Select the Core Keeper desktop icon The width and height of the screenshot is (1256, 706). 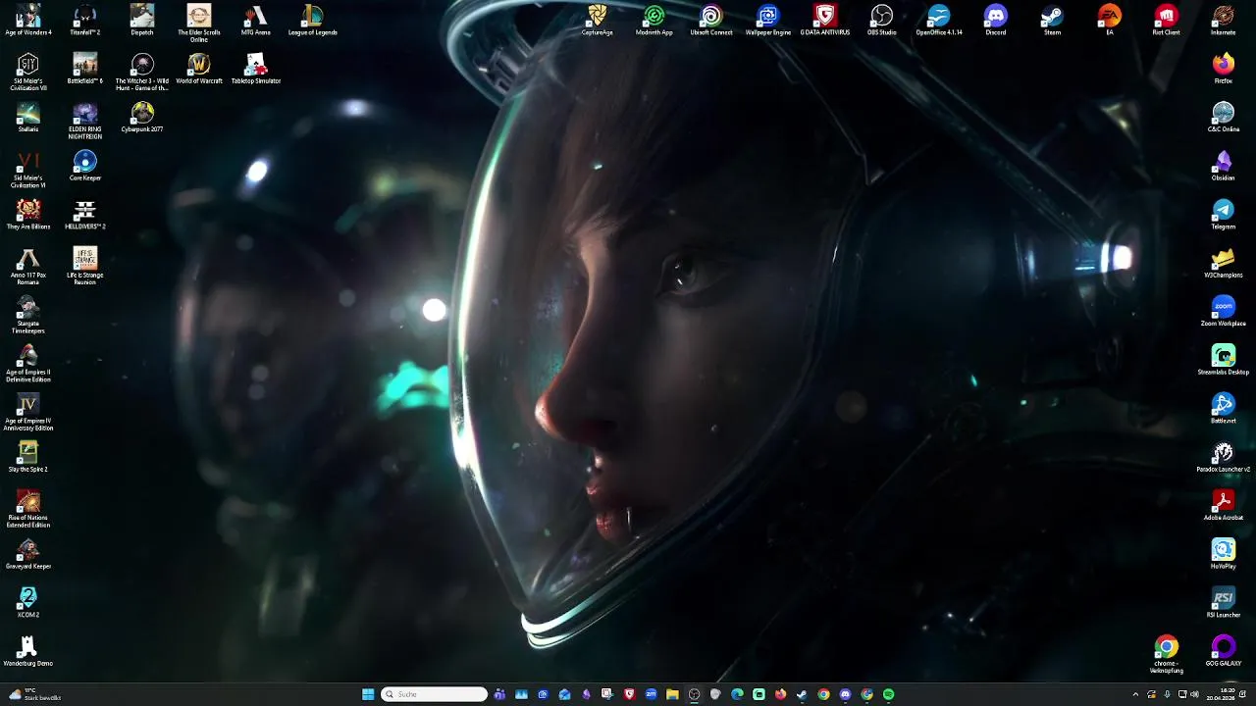tap(85, 166)
